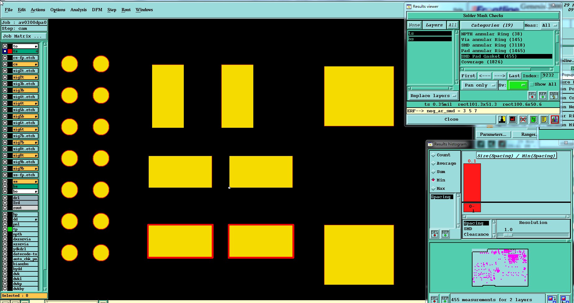Select the Min radio option

tap(433, 180)
